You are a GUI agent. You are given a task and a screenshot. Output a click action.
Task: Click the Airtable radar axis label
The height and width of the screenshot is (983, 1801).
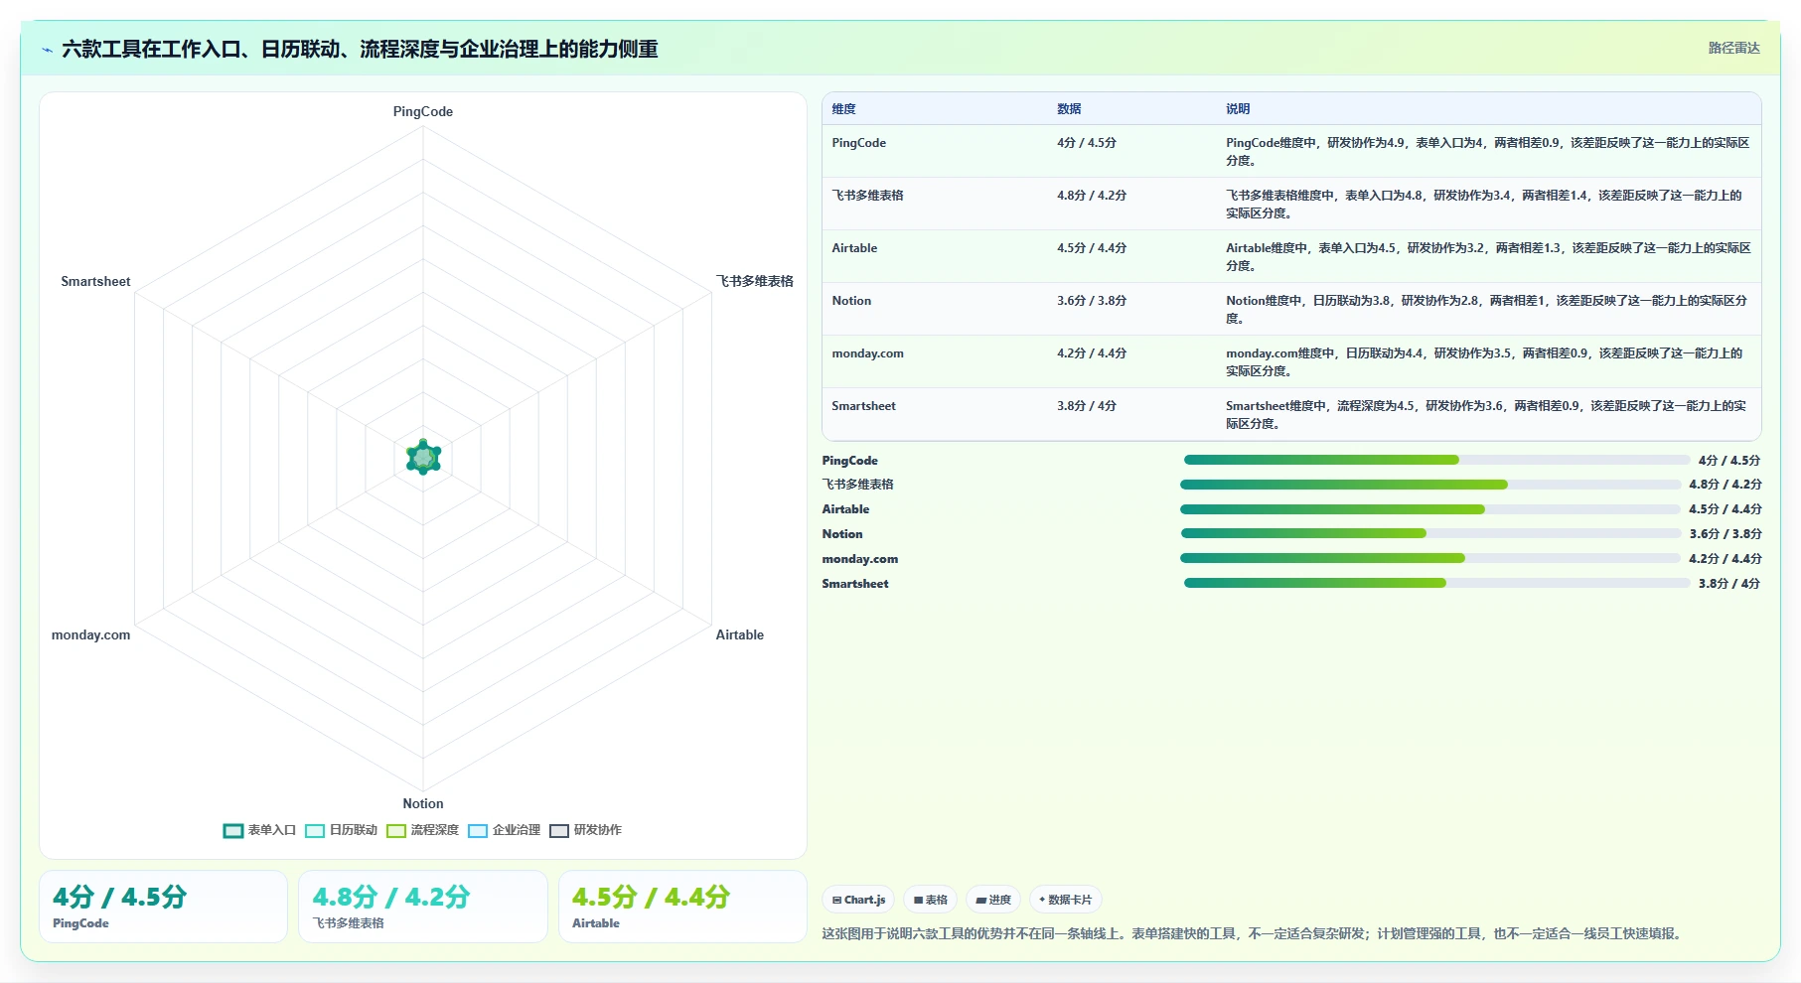click(x=740, y=634)
